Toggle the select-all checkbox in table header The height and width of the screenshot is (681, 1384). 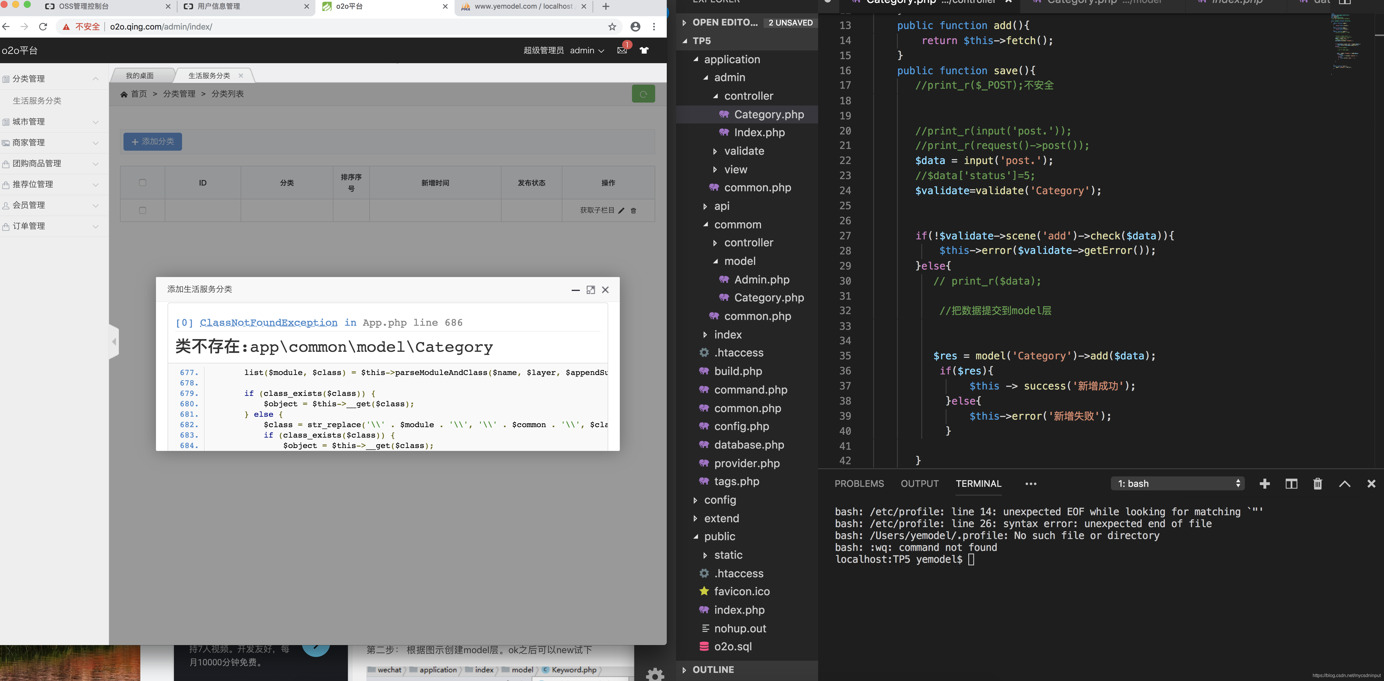142,183
